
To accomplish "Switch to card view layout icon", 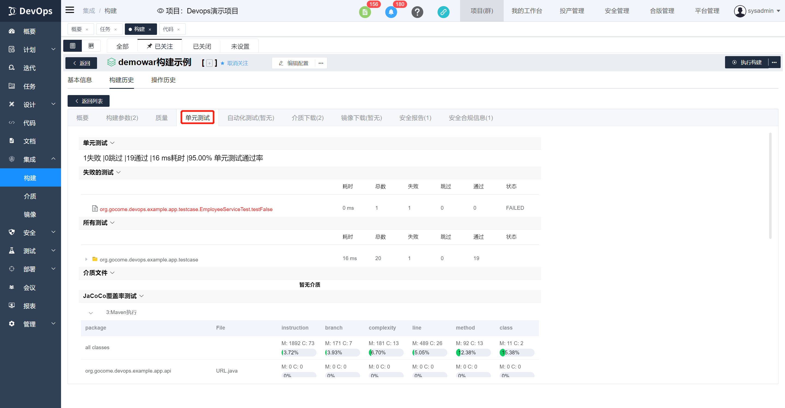I will click(x=91, y=46).
